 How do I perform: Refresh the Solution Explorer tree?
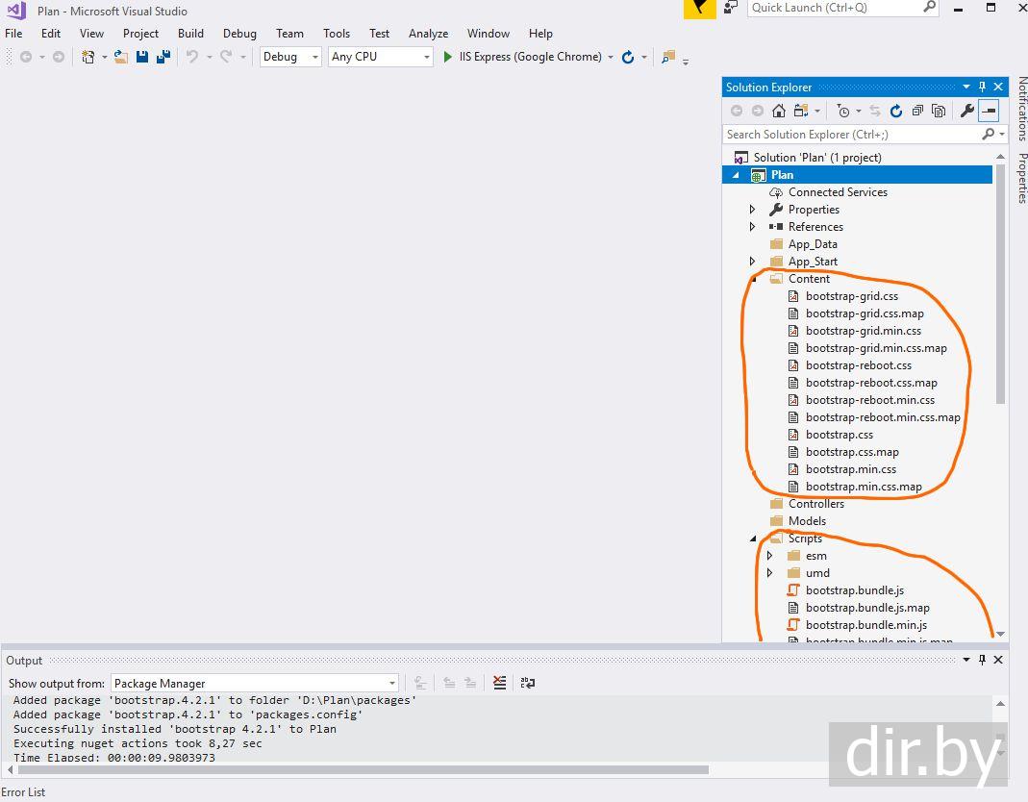(896, 111)
